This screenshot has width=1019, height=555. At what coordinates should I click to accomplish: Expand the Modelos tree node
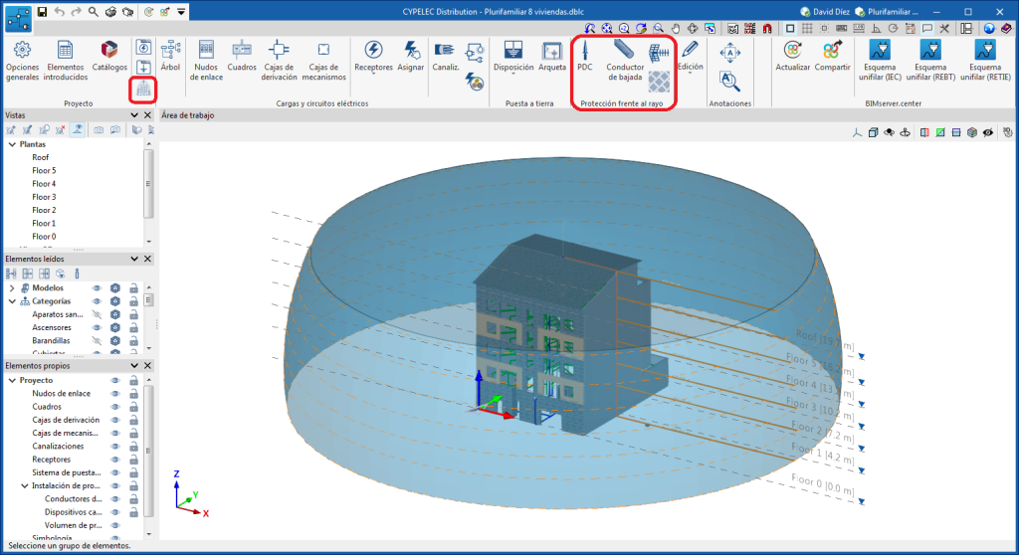[x=12, y=287]
